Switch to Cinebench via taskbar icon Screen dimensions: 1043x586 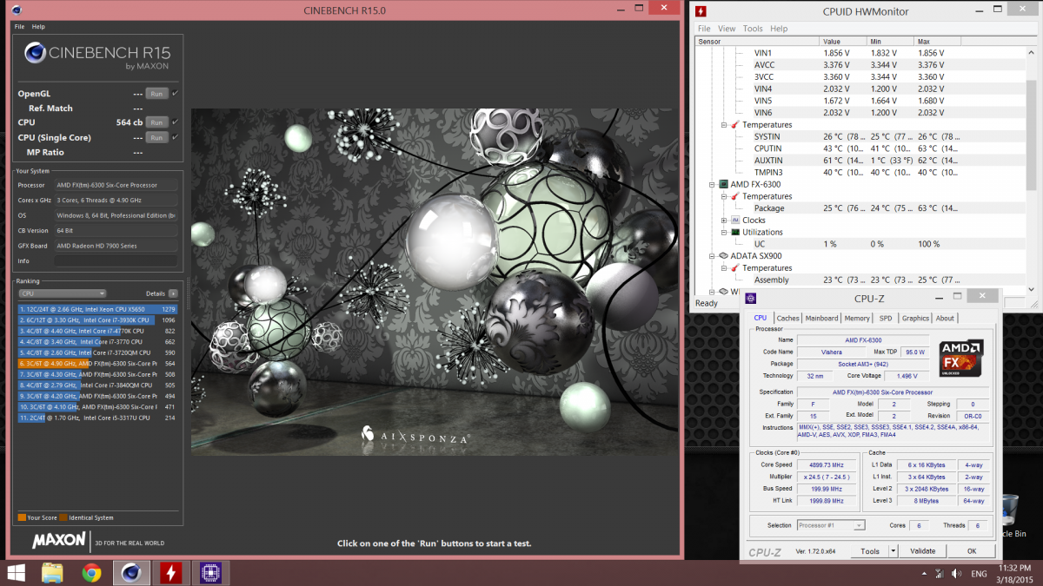tap(131, 572)
